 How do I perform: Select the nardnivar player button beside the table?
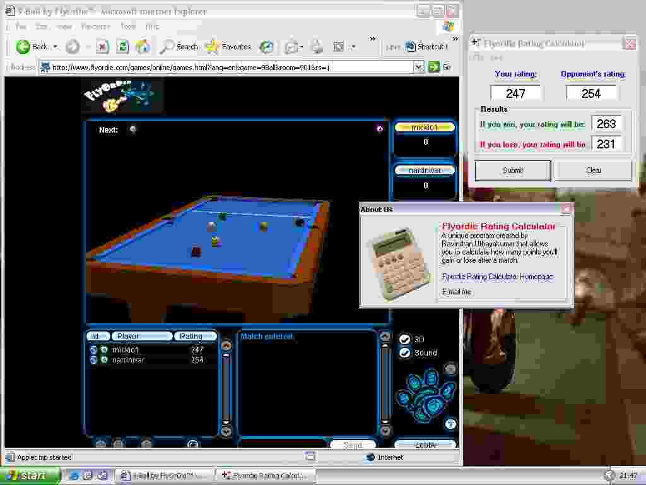click(x=425, y=171)
